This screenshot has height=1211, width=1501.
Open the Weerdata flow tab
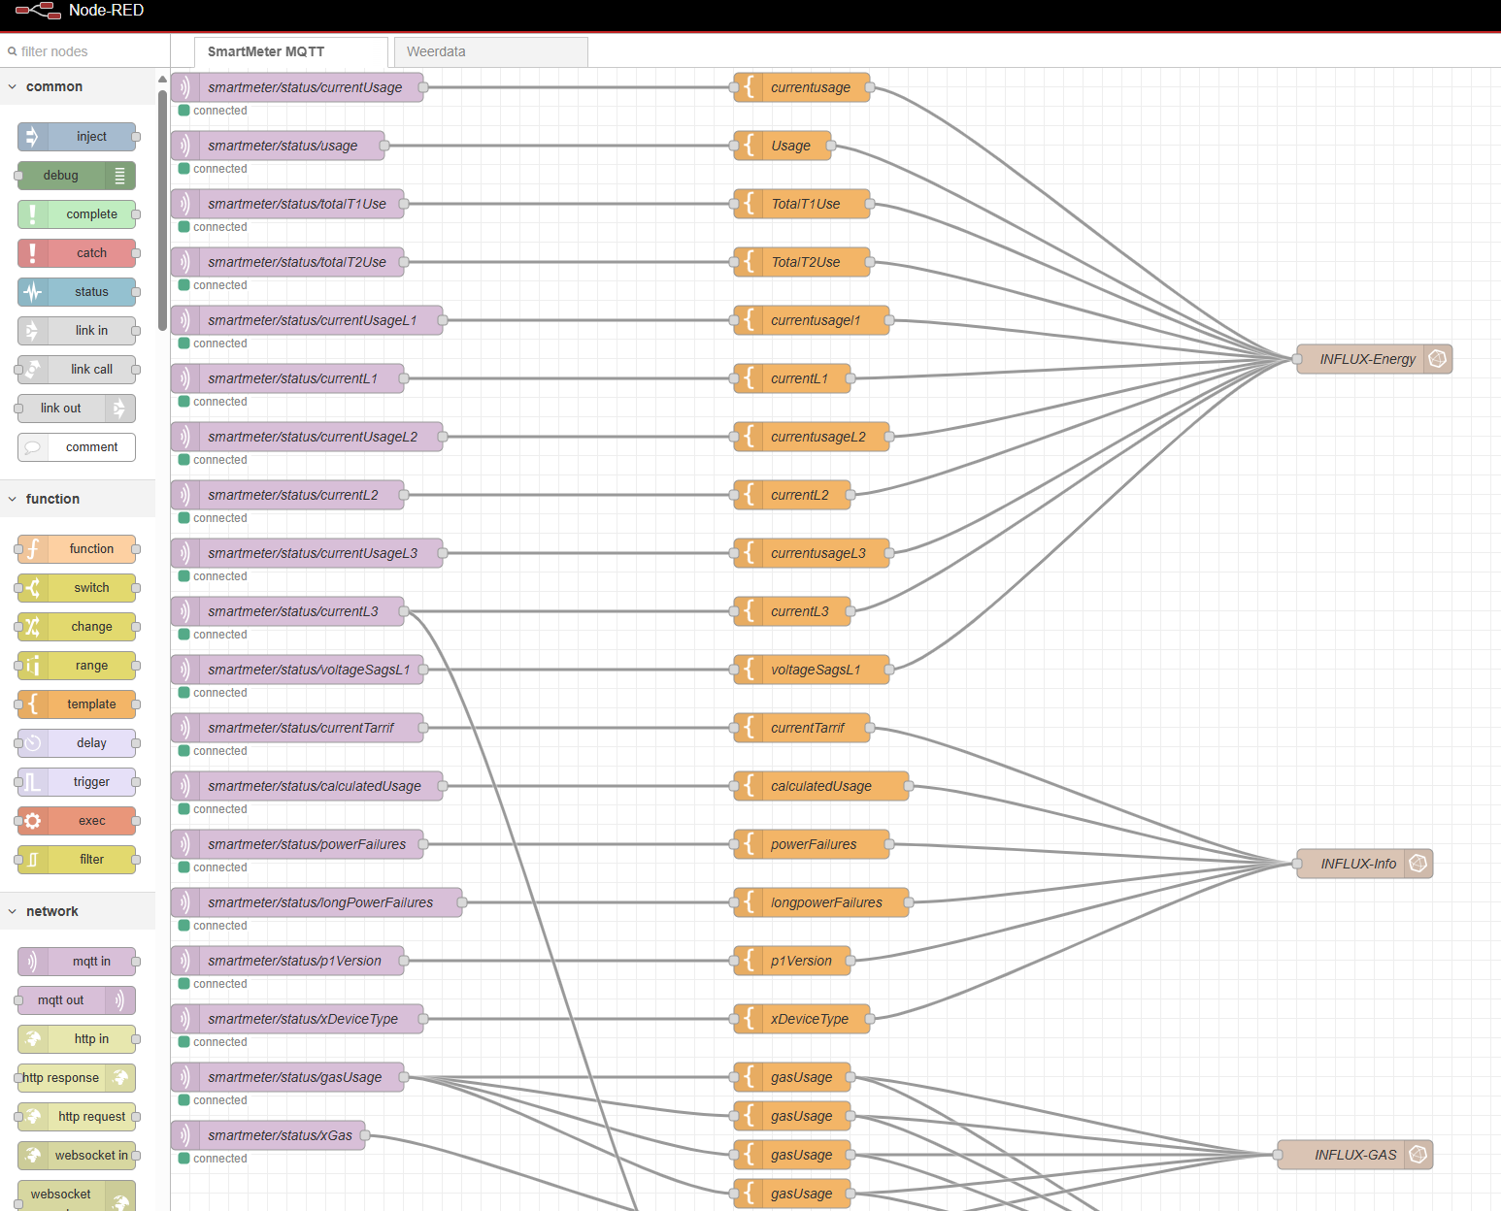coord(490,52)
